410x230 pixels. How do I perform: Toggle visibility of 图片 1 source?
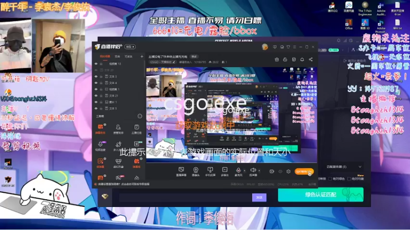(96, 102)
